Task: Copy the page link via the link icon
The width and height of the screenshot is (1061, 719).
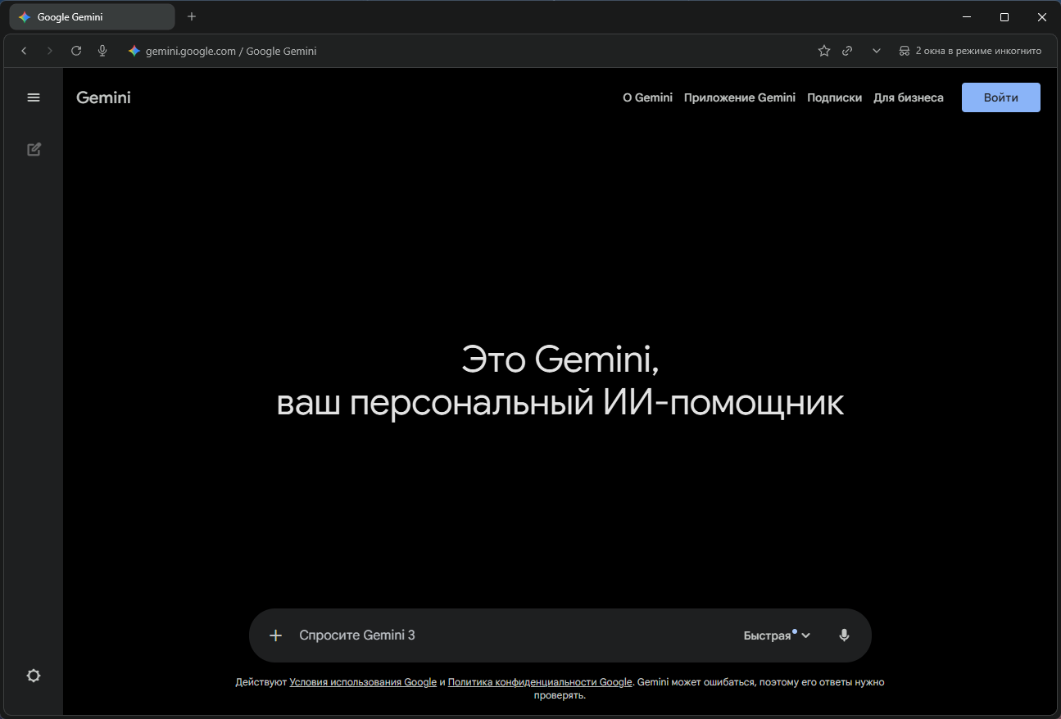Action: point(847,50)
